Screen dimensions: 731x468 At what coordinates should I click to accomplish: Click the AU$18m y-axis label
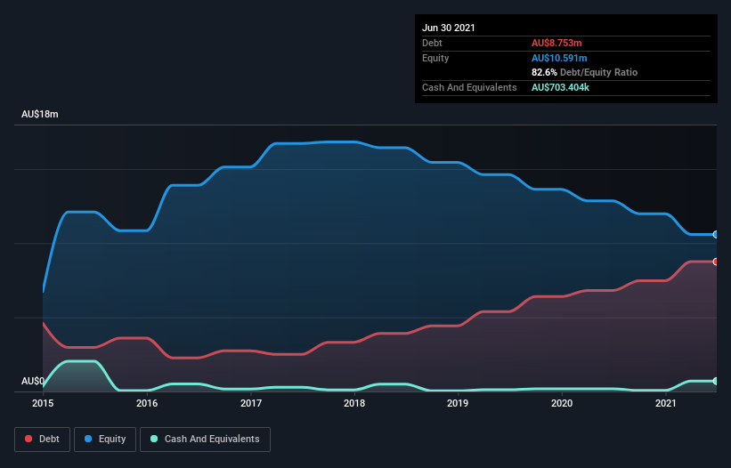click(x=40, y=114)
